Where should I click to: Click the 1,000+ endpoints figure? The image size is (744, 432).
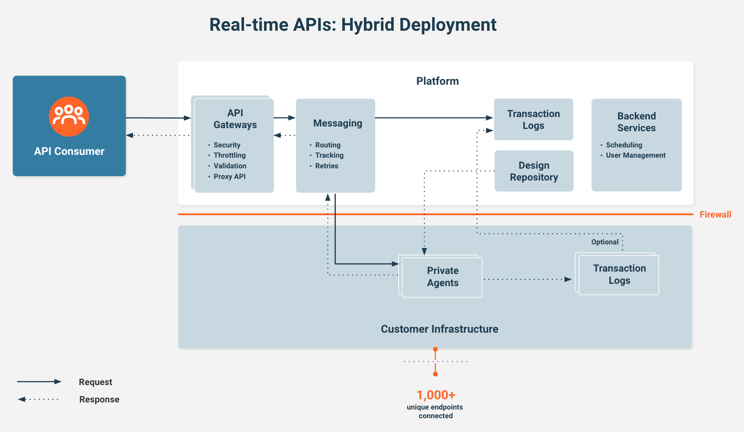pos(436,395)
